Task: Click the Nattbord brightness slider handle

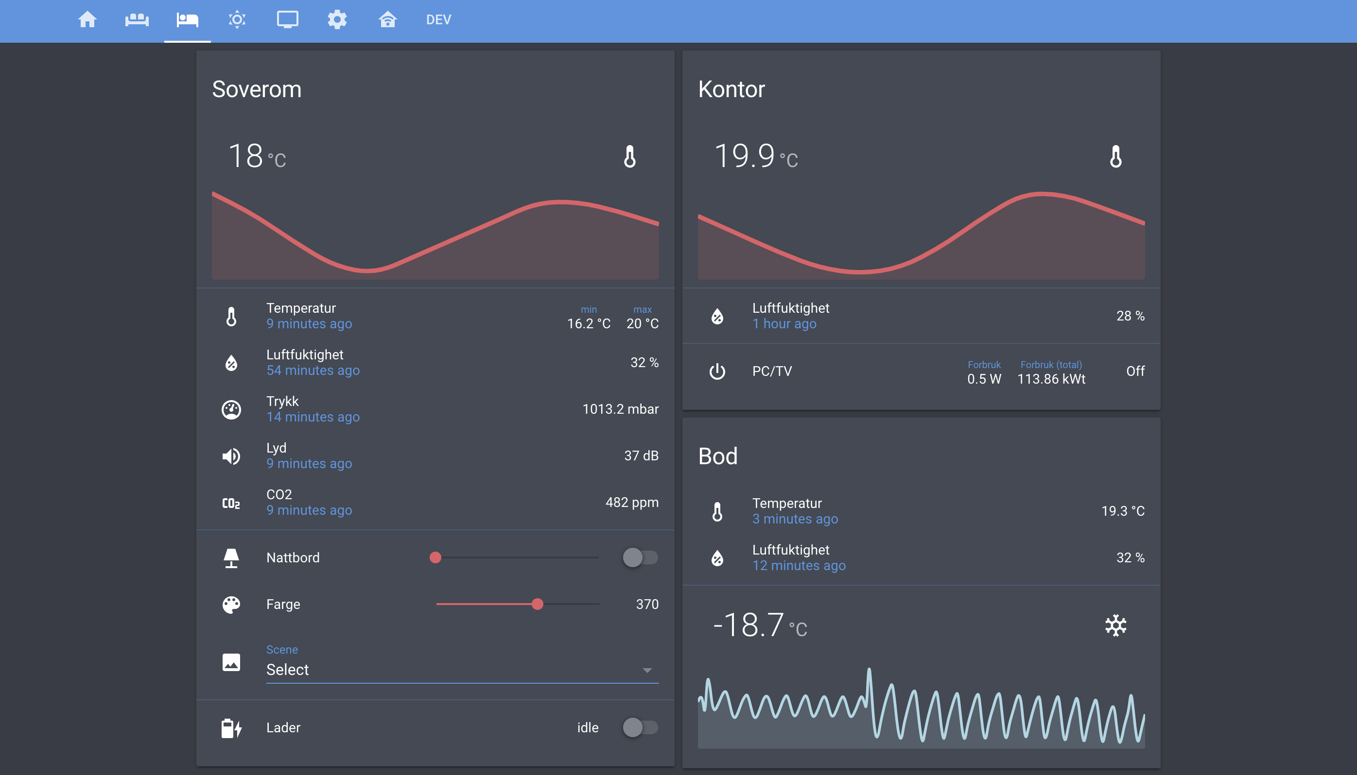Action: click(435, 557)
